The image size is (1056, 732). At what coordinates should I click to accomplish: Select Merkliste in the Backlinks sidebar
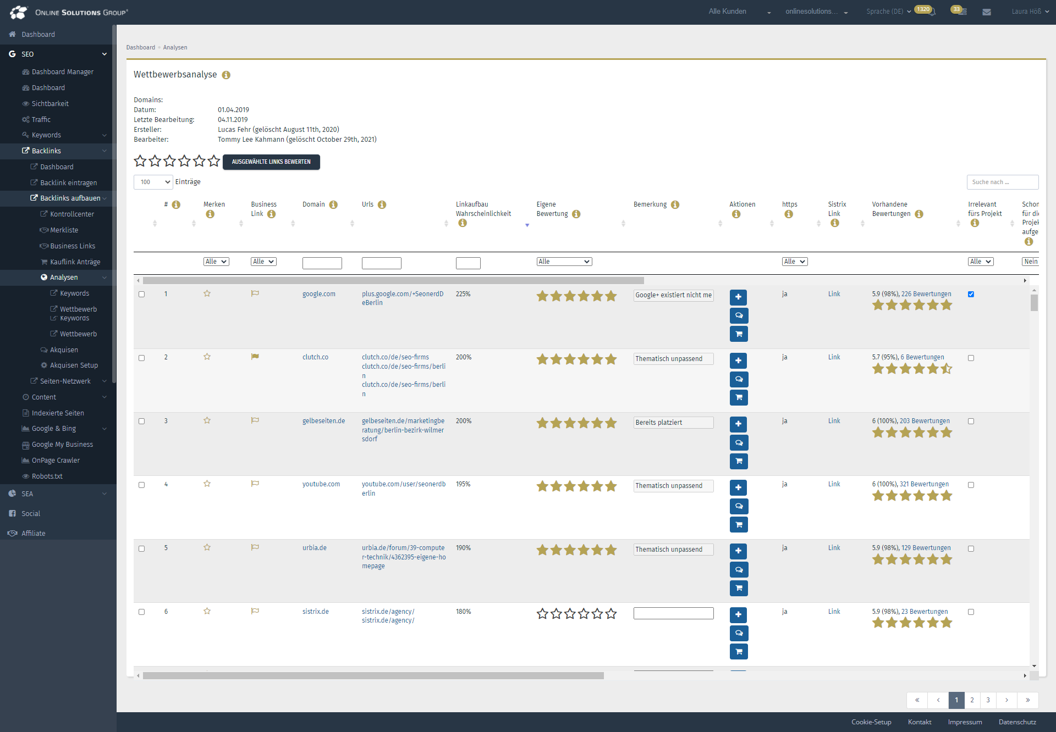(64, 230)
